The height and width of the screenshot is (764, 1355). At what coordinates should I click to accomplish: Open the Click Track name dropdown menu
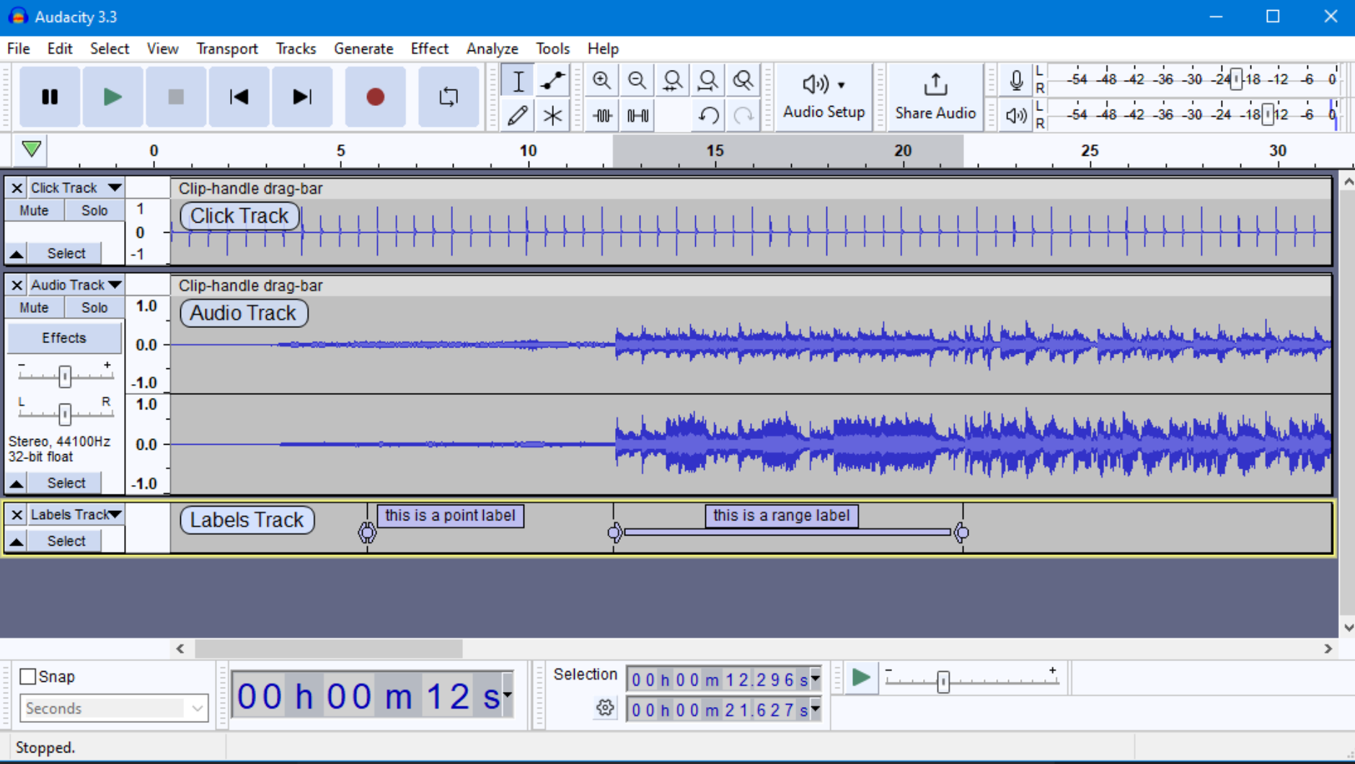click(115, 187)
